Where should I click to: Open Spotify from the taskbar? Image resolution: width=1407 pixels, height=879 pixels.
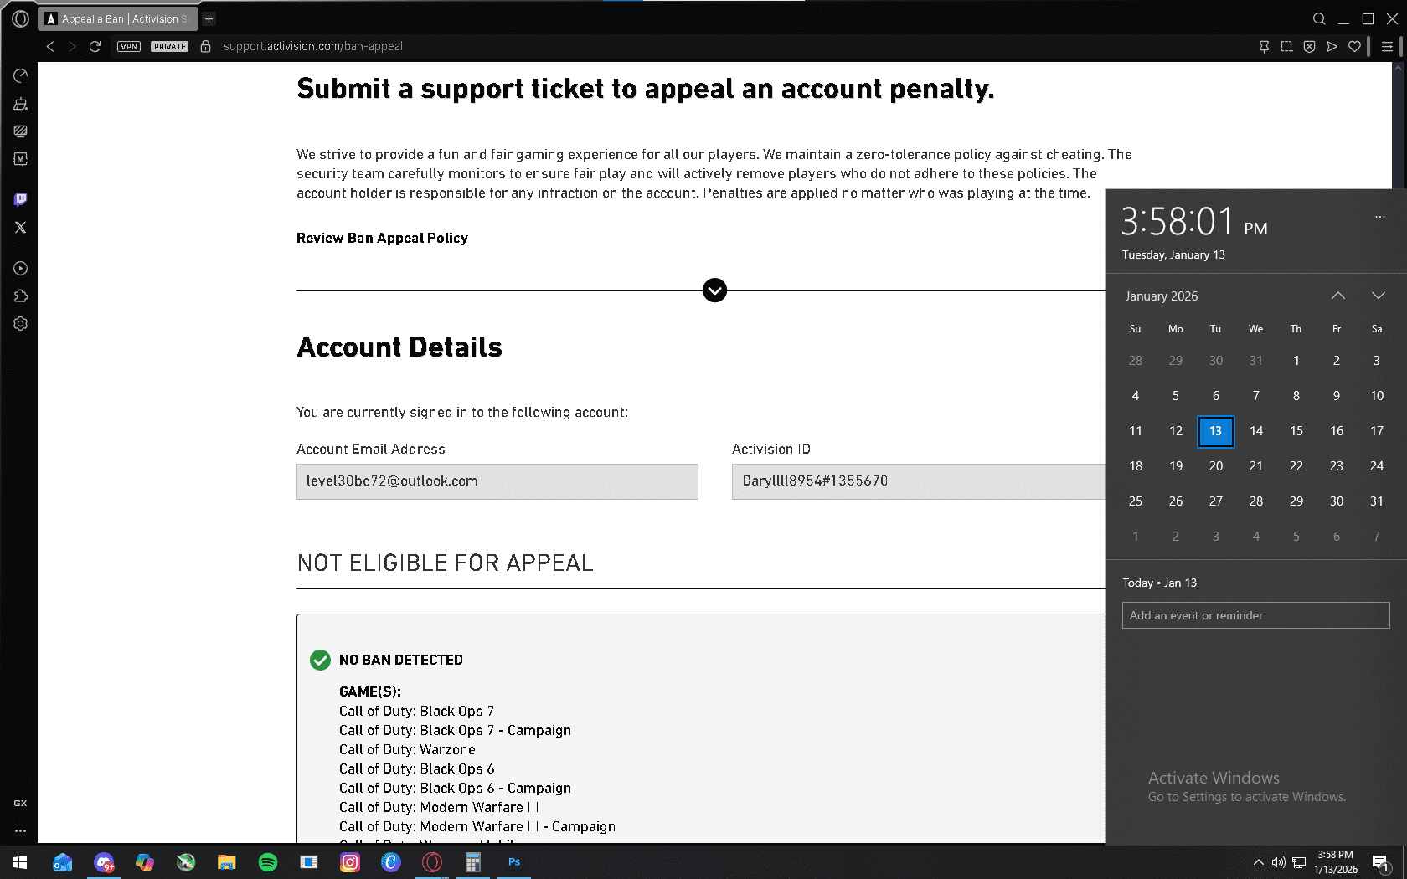pyautogui.click(x=268, y=862)
